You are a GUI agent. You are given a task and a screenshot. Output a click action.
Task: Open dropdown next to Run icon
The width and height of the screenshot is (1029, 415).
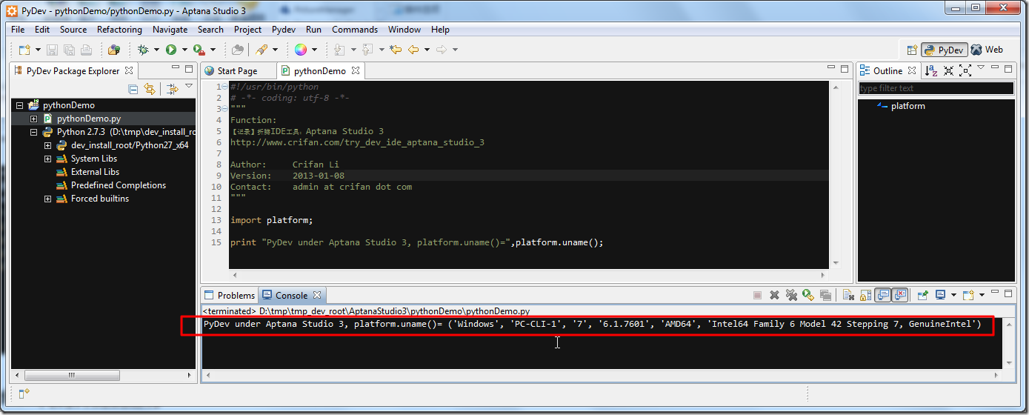click(184, 50)
